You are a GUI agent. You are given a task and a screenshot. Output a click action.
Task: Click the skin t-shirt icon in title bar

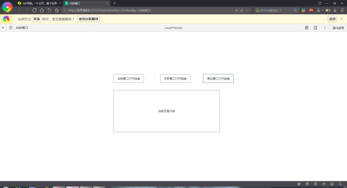[x=320, y=3]
